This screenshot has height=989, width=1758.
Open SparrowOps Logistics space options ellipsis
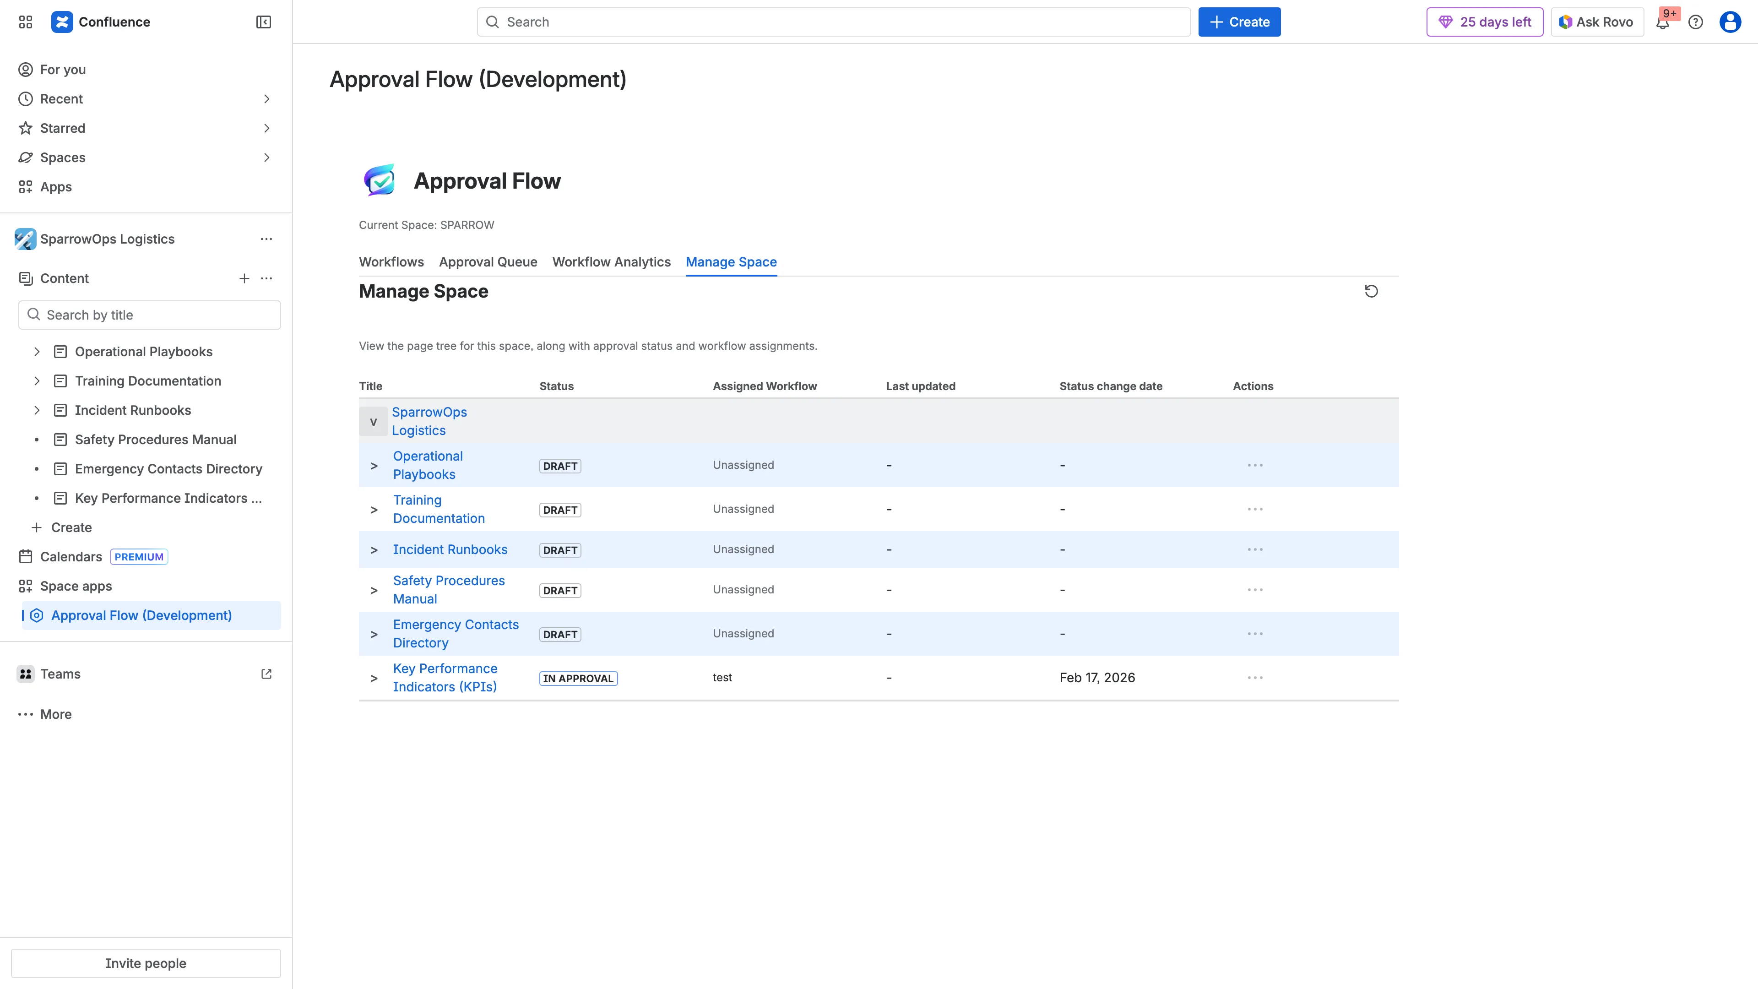(x=266, y=239)
